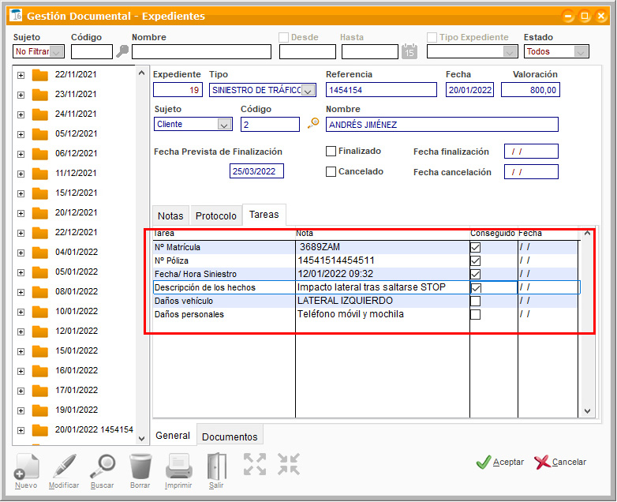Select tree row 16/01/2022
Image resolution: width=617 pixels, height=502 pixels.
tap(76, 370)
